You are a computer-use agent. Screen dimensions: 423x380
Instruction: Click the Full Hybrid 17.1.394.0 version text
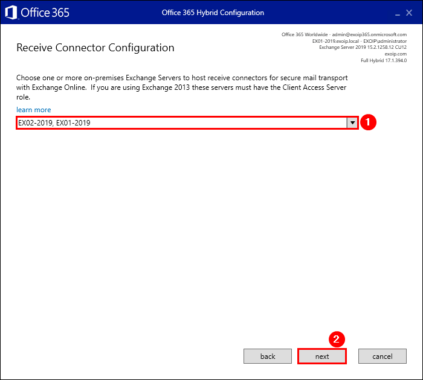[383, 60]
